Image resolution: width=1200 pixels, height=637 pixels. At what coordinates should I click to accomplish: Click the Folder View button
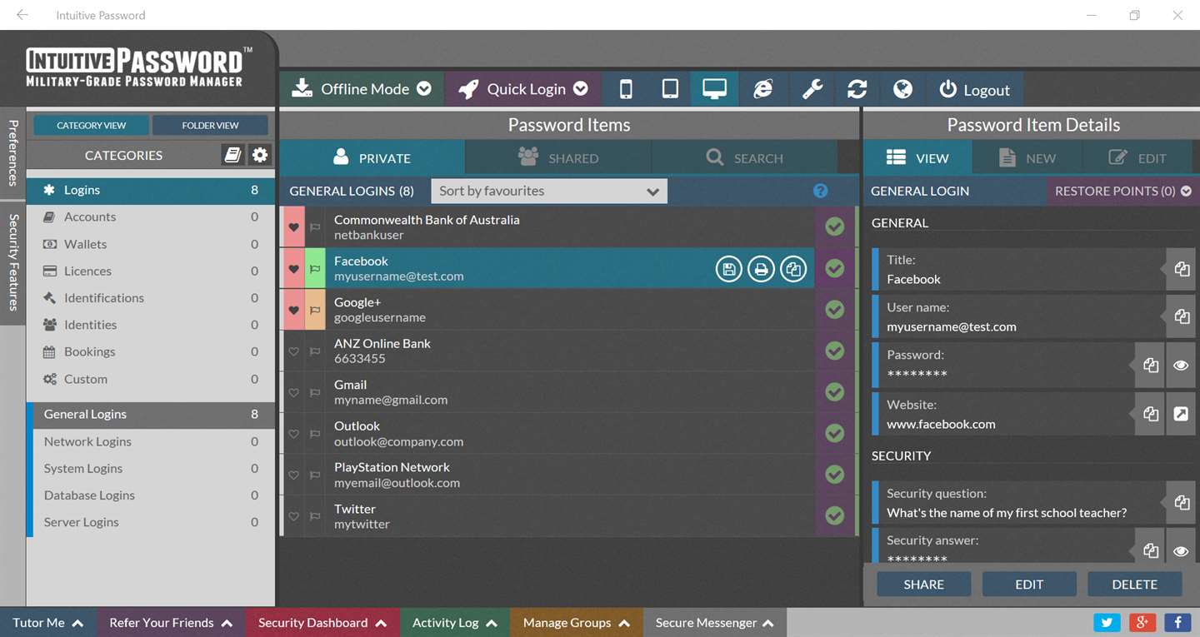(210, 125)
